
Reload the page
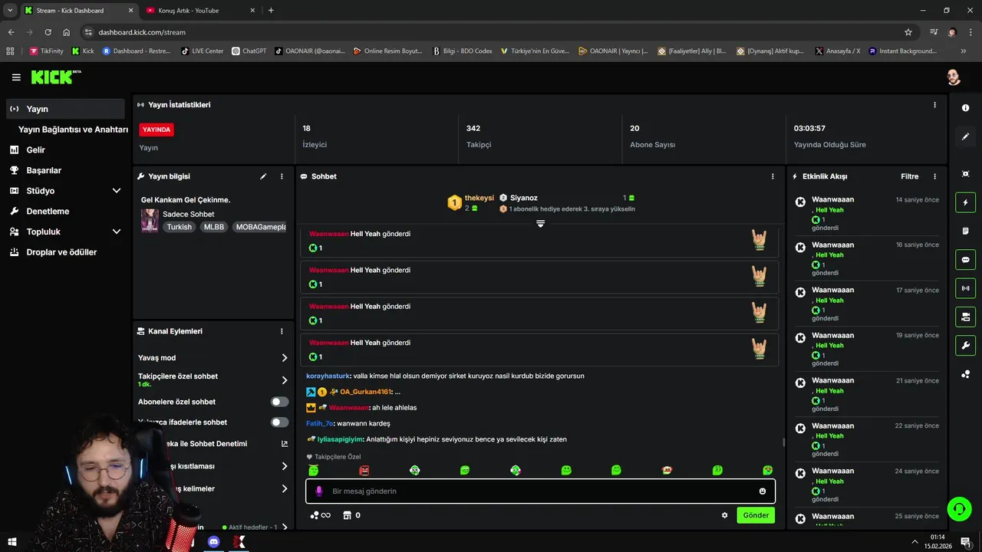(48, 32)
